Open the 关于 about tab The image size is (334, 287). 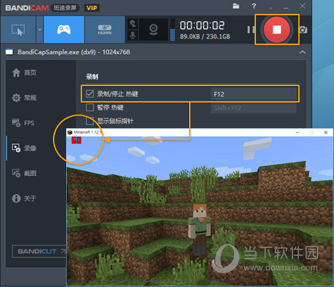click(24, 198)
